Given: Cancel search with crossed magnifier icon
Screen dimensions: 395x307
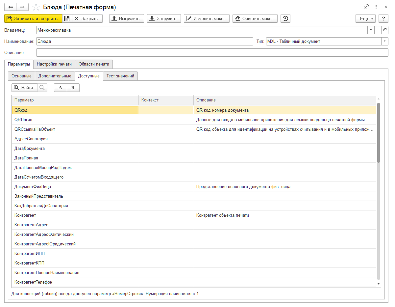Looking at the screenshot, I should click(x=42, y=88).
